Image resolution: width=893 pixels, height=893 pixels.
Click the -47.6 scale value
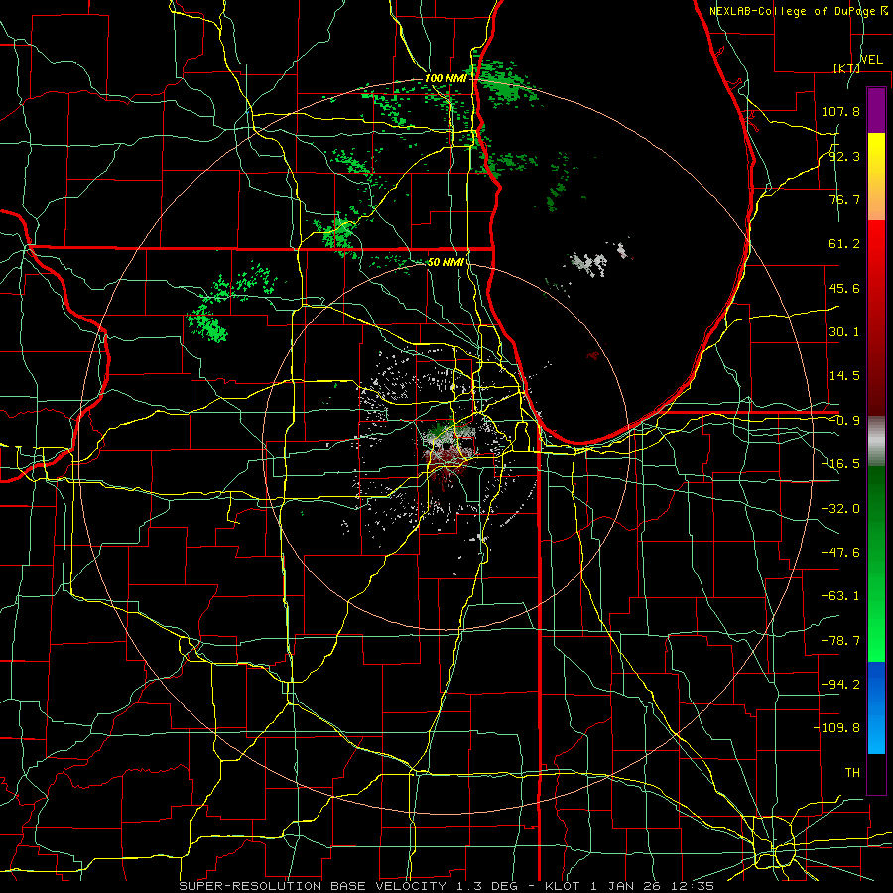click(840, 553)
